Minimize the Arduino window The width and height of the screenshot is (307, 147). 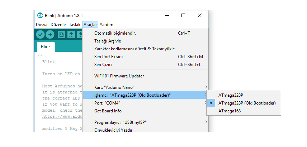tap(167, 15)
